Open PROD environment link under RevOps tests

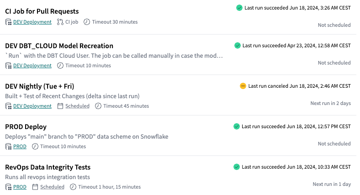click(x=20, y=187)
